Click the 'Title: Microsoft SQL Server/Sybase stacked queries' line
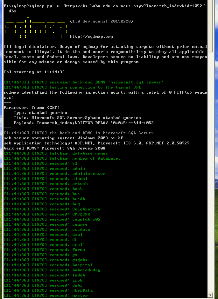 coord(77,118)
